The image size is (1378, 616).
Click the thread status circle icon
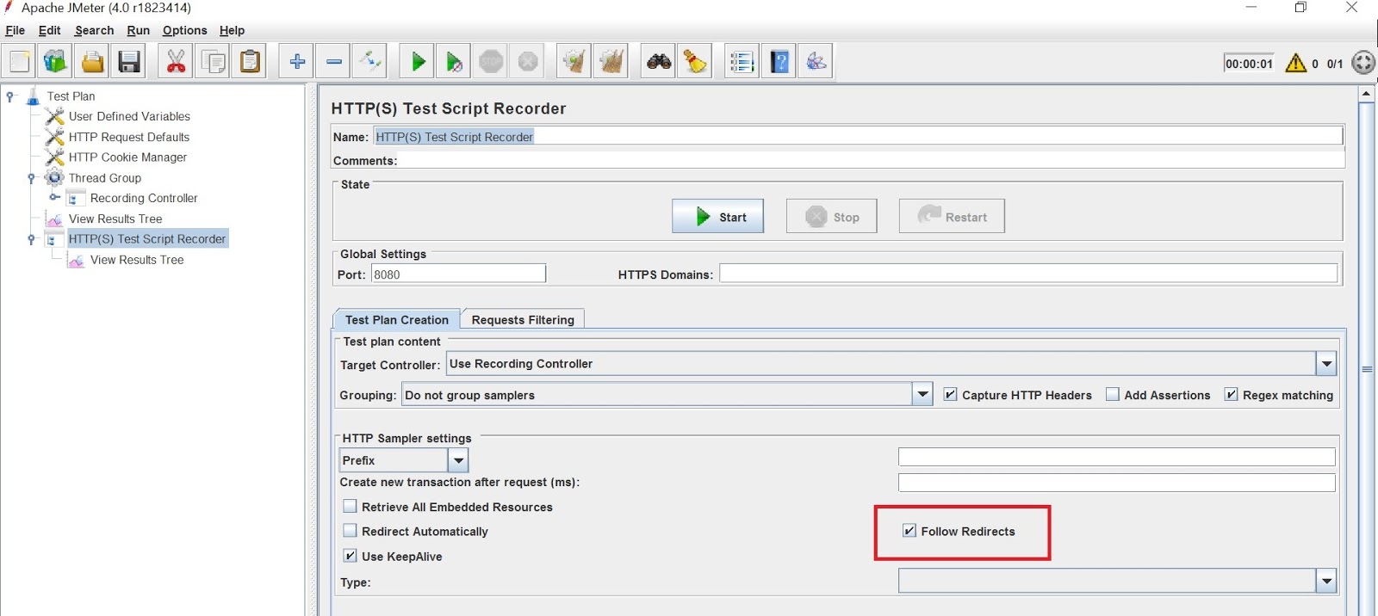point(1362,63)
